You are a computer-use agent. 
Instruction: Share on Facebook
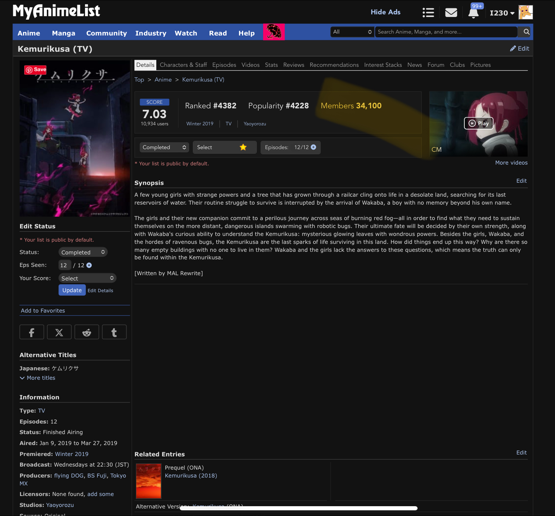coord(32,332)
